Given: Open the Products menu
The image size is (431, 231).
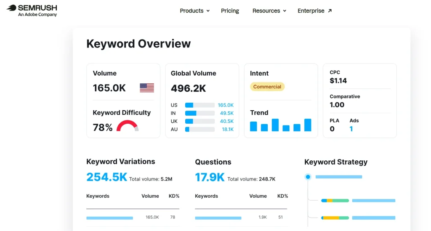Looking at the screenshot, I should click(x=194, y=11).
